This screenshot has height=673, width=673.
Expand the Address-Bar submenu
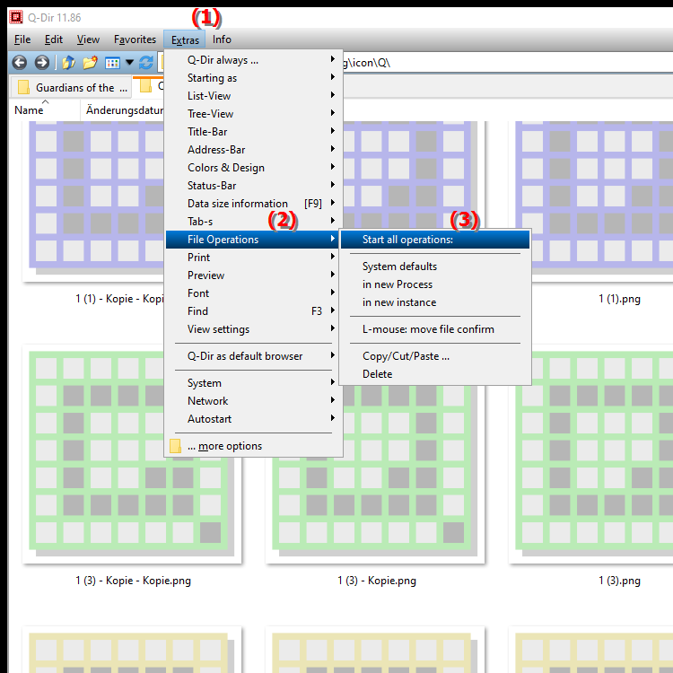254,150
